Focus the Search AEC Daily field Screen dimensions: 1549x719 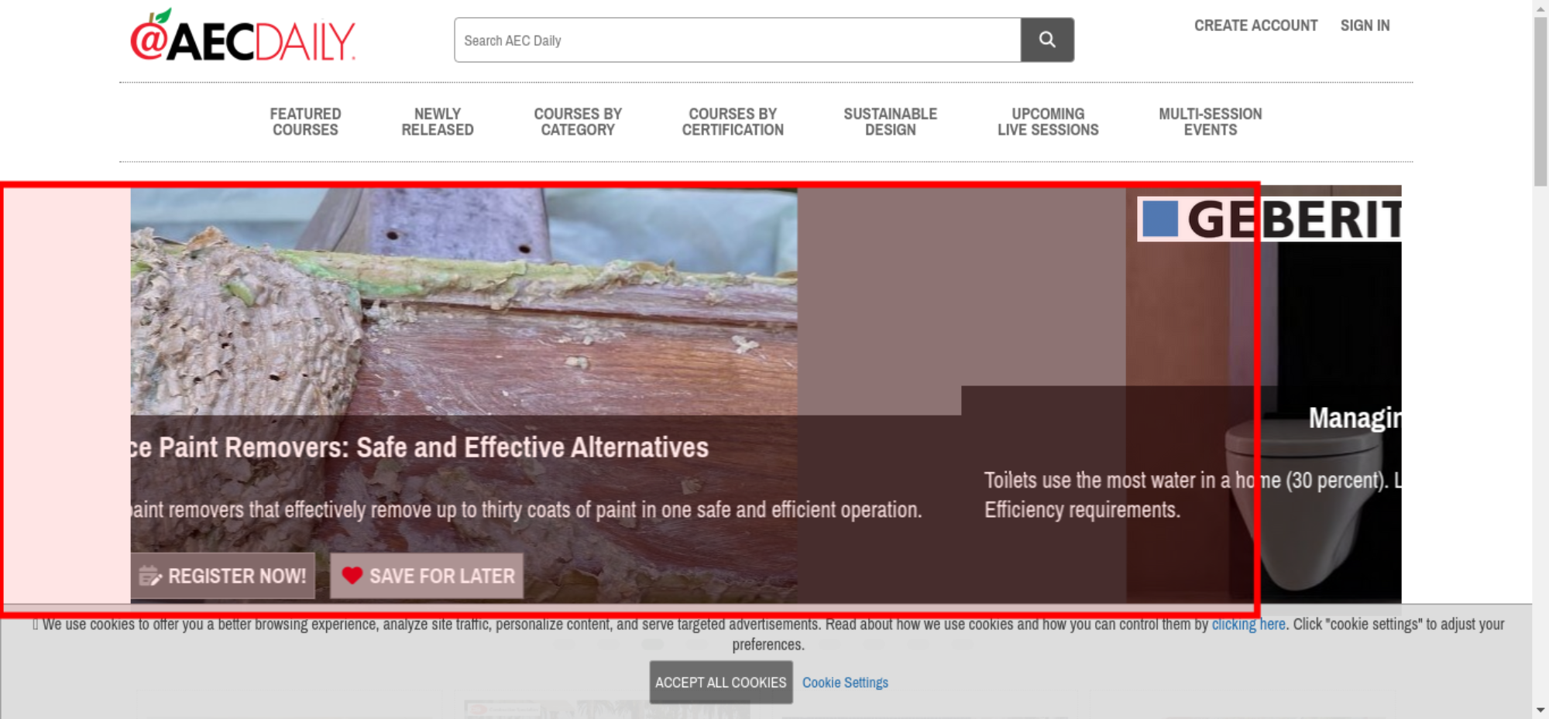click(x=737, y=40)
